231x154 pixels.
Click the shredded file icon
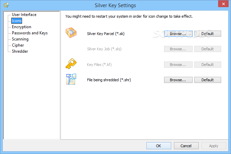71,80
